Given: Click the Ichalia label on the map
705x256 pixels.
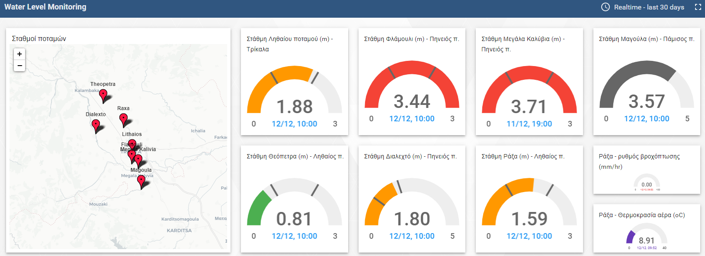Looking at the screenshot, I should click(x=198, y=131).
